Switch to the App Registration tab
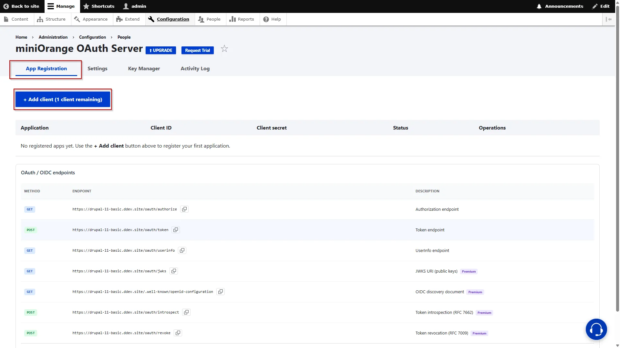The image size is (620, 348). (x=46, y=69)
